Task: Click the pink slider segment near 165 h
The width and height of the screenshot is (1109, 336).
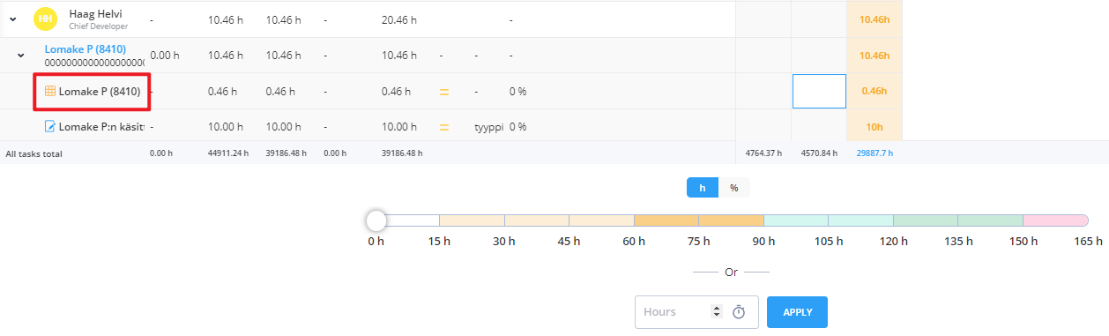Action: coord(1056,220)
